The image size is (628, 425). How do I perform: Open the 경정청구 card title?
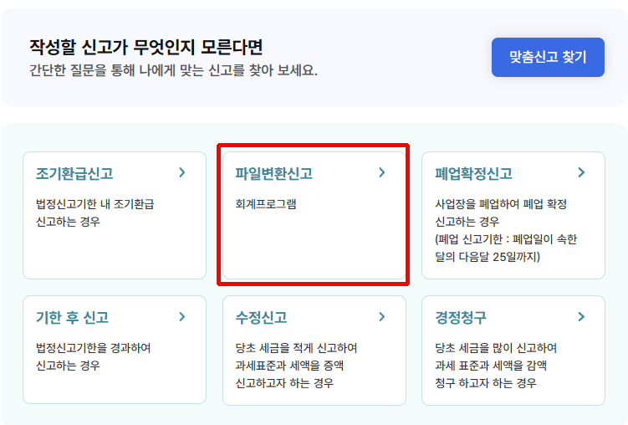click(x=461, y=318)
